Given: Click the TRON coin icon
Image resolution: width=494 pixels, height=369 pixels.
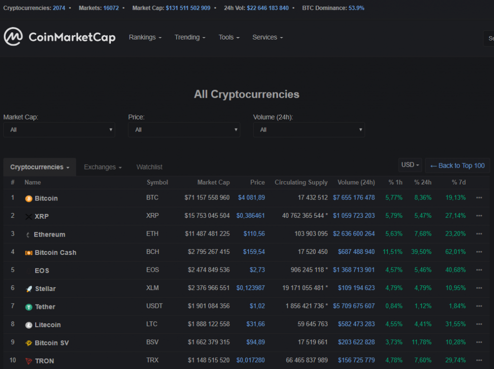Looking at the screenshot, I should (28, 361).
